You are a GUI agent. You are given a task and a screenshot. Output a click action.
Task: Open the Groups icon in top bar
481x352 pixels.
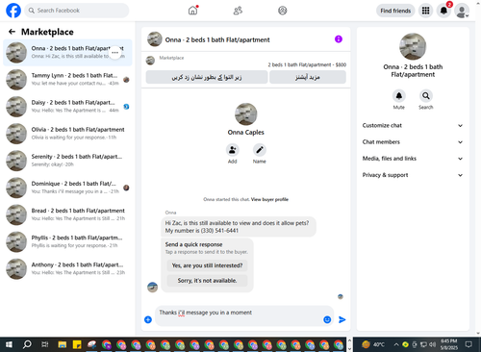pyautogui.click(x=282, y=11)
